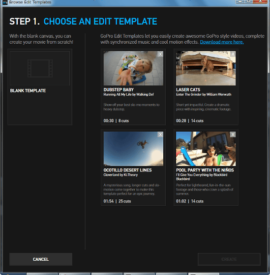
Task: Remove the Pool Party With The Niños template via X
Action: coord(233,135)
